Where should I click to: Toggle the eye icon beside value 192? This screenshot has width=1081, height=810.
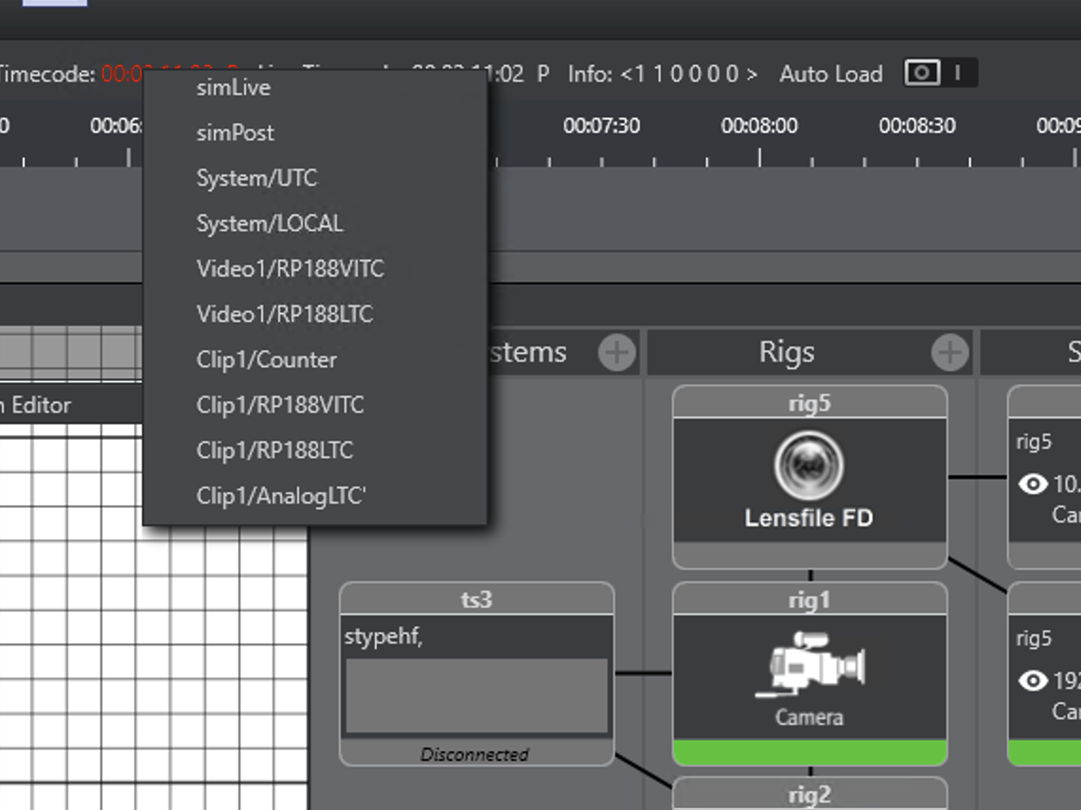coord(1033,680)
